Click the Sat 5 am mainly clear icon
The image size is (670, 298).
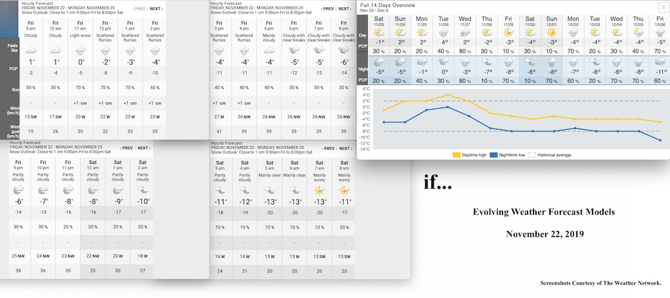click(x=269, y=190)
